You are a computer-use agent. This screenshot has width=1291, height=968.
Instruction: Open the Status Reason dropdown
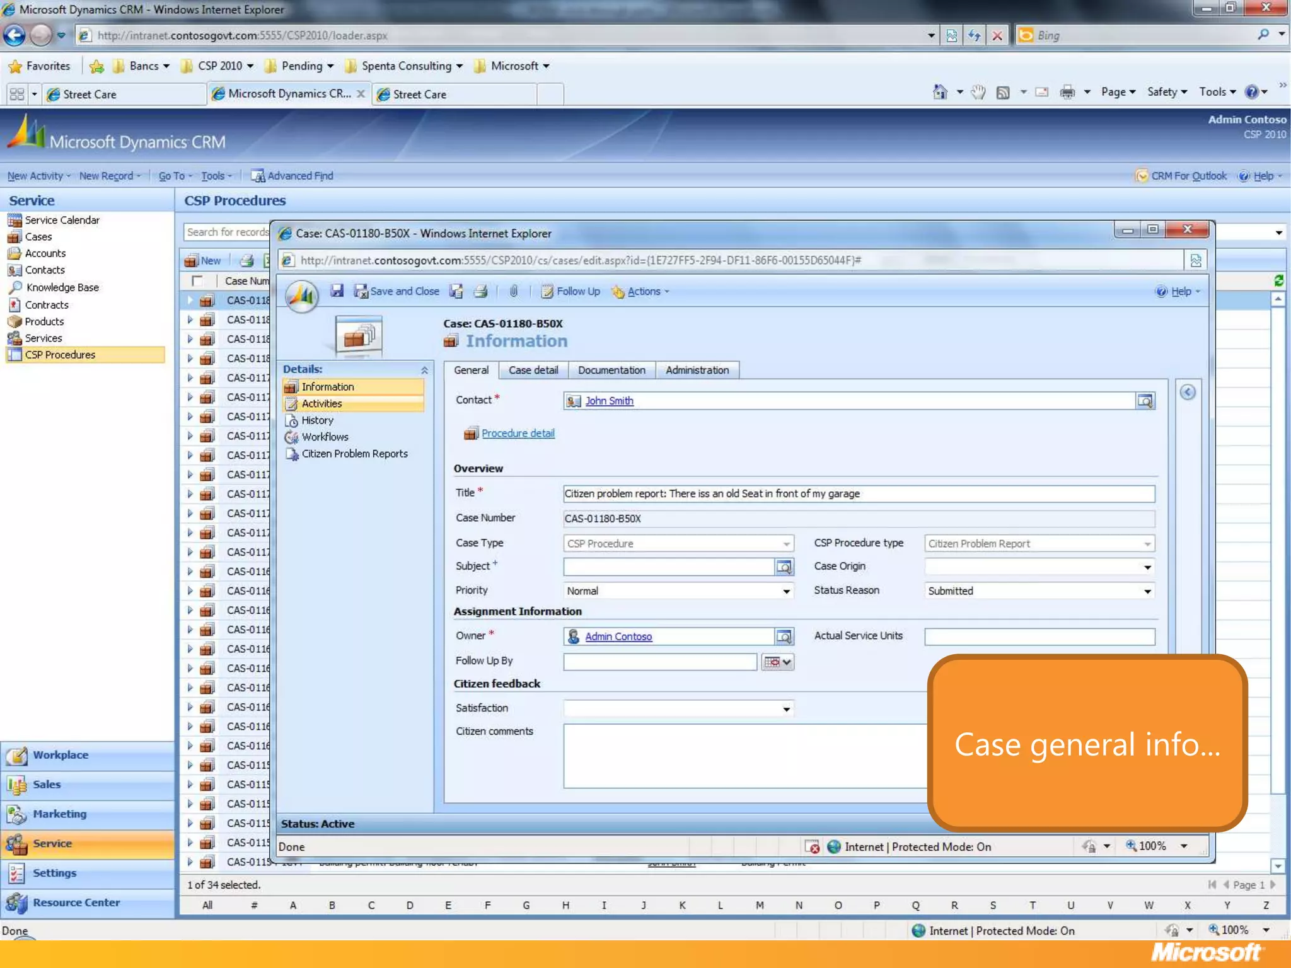click(1147, 591)
